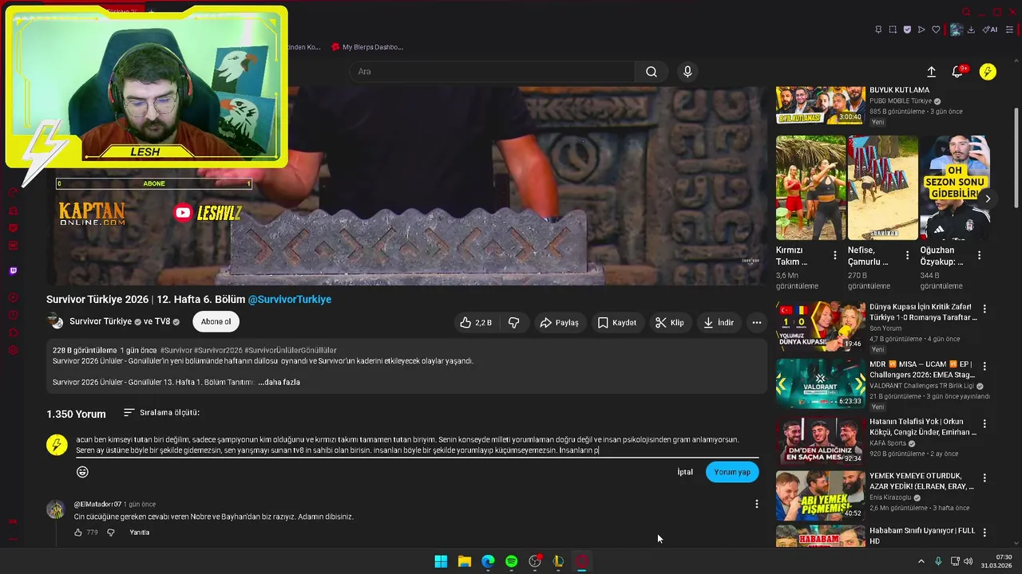Screen dimensions: 1022x574
Task: Open Spotify from taskbar
Action: pos(511,561)
